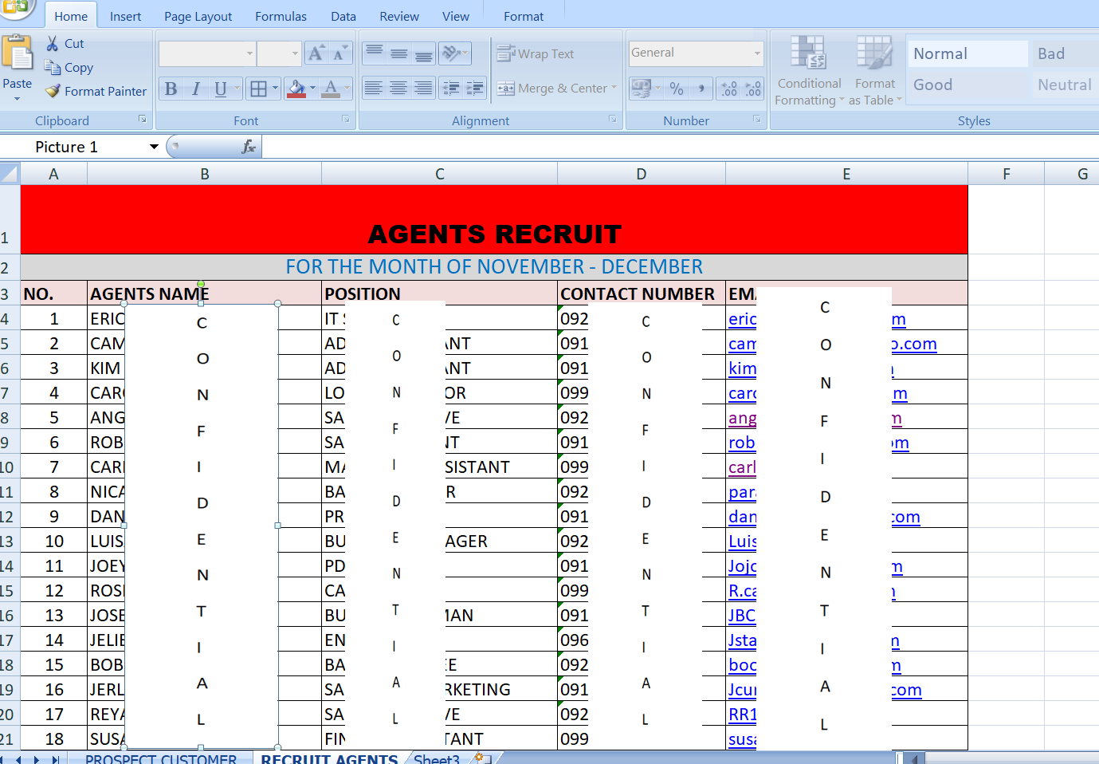Screen dimensions: 1099x764
Task: Click the formula bar input field
Action: pos(680,147)
